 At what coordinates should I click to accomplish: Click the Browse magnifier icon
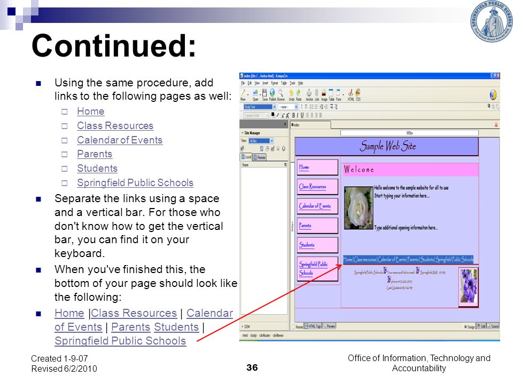(x=281, y=93)
